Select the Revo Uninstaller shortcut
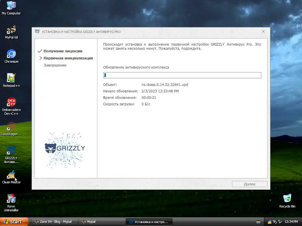Screen dimensions: 302x226 click(11, 203)
